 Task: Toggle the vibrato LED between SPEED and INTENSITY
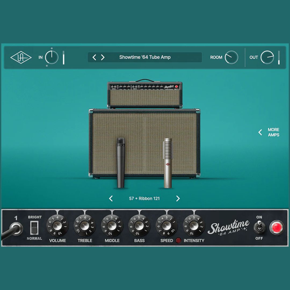pos(178,240)
